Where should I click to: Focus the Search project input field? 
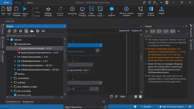click(36, 35)
